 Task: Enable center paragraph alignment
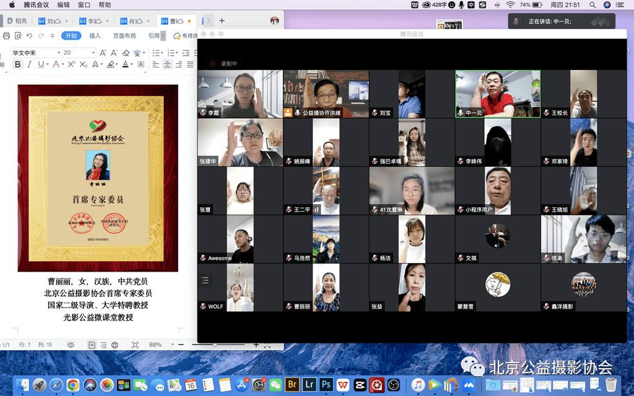[167, 64]
